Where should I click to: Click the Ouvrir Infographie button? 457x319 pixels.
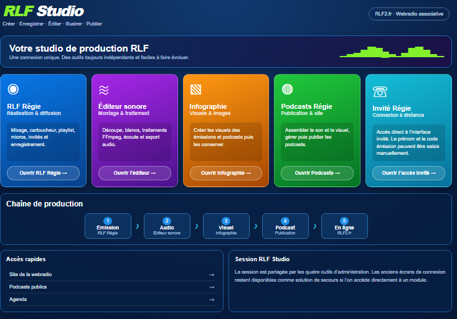coord(226,173)
